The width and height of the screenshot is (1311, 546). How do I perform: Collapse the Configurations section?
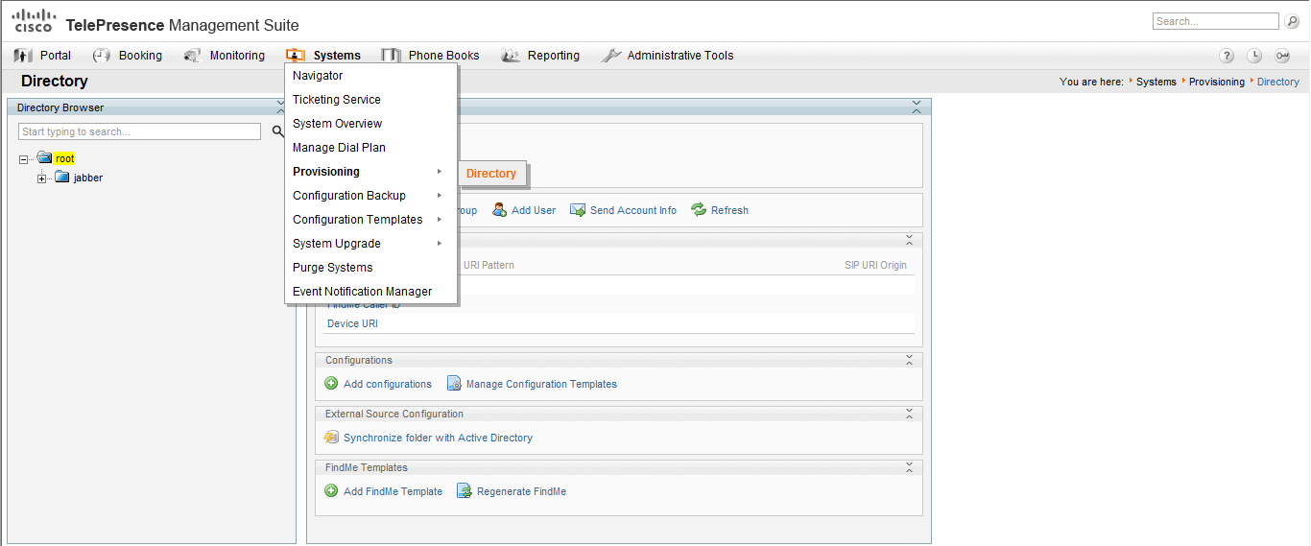[x=909, y=360]
